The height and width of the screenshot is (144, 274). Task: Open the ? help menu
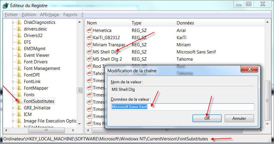[x=82, y=15]
